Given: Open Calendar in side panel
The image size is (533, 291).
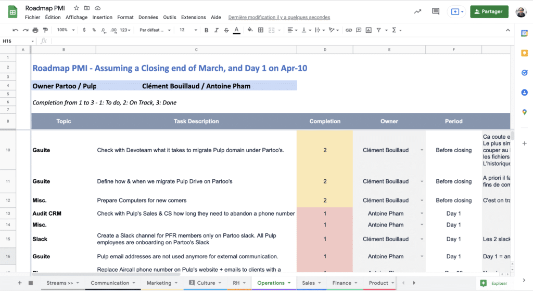Looking at the screenshot, I should [525, 33].
